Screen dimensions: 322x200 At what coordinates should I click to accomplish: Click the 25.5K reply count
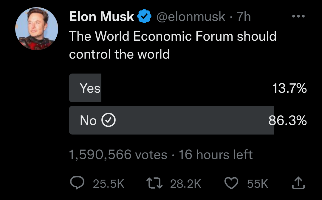109,184
